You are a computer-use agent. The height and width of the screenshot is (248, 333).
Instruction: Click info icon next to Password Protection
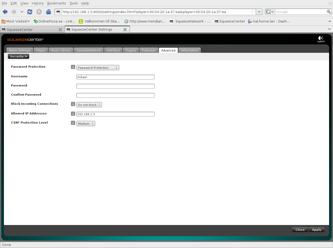tap(73, 67)
